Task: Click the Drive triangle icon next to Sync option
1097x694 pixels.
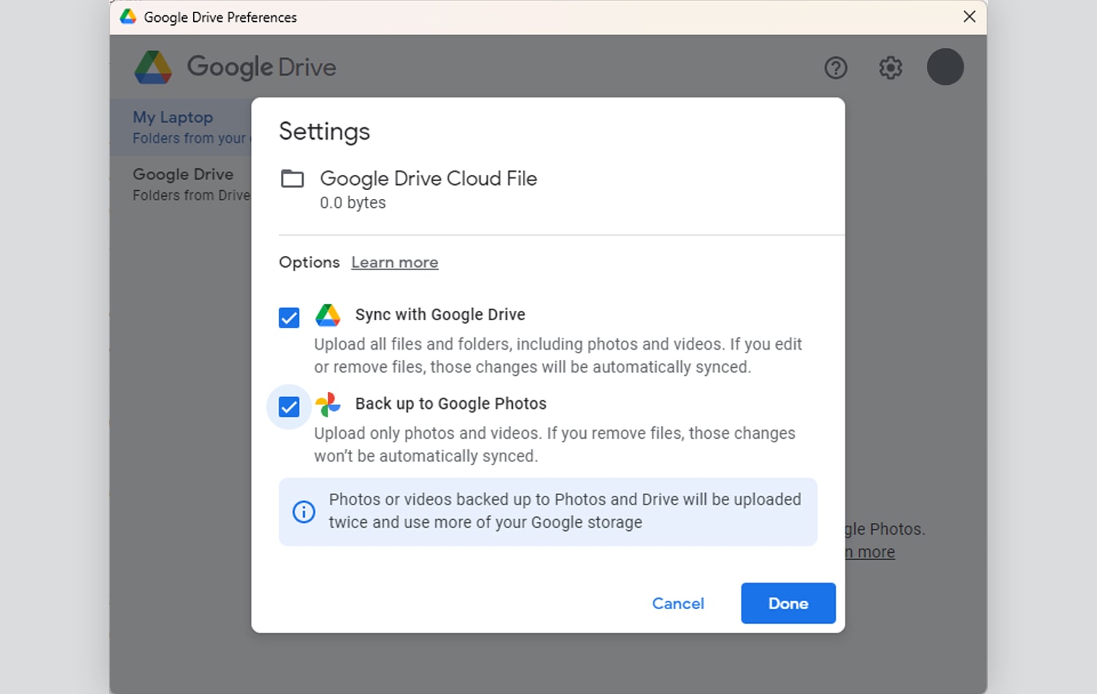Action: [328, 315]
